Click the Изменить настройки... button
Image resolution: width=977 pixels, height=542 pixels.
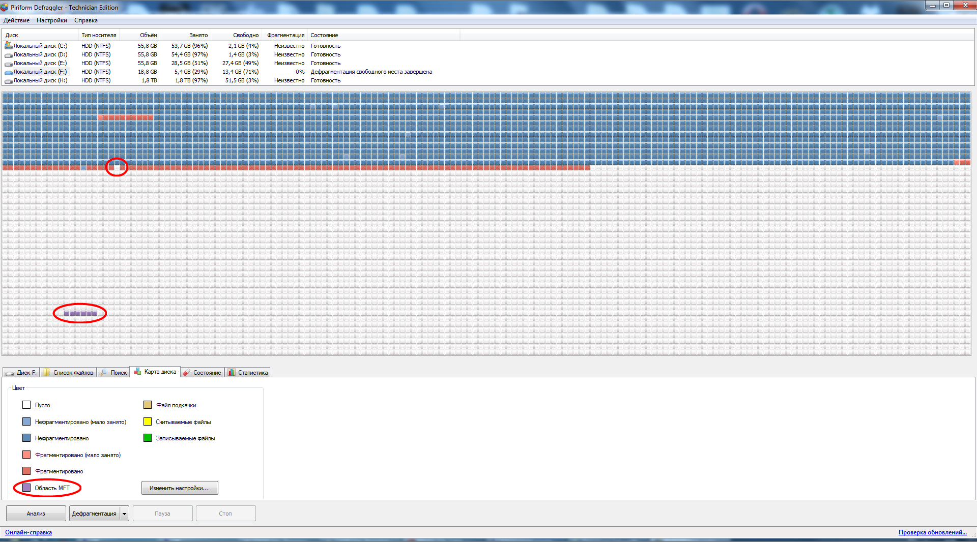180,488
